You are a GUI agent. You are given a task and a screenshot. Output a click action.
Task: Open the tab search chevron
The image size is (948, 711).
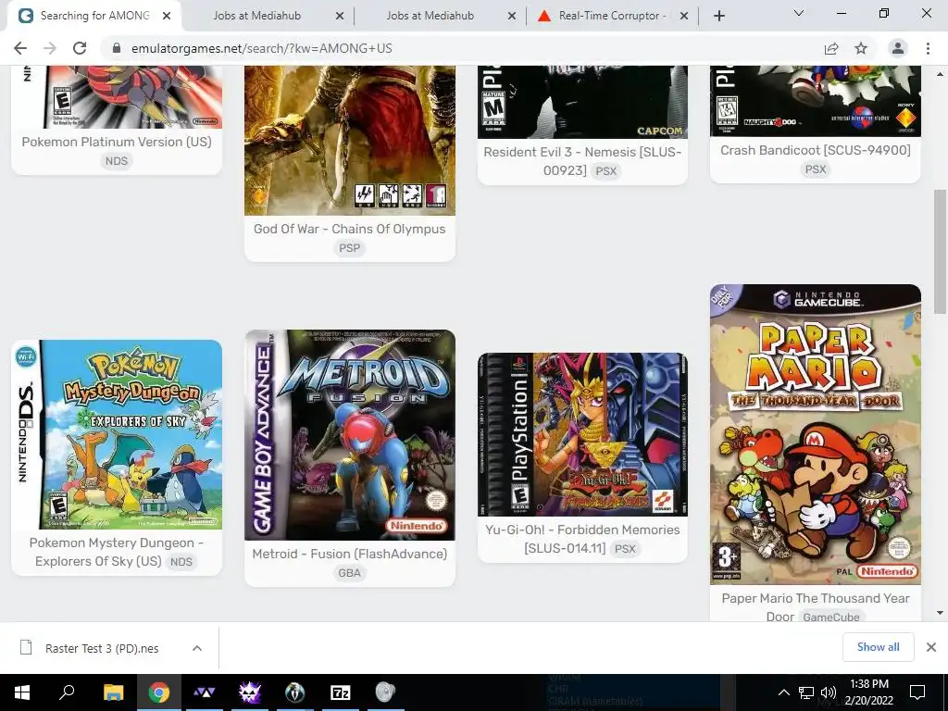799,13
